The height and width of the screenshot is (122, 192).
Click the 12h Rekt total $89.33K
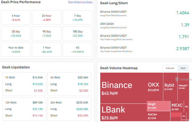[38, 102]
